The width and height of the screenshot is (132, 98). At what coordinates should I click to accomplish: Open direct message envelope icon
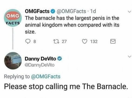[x=113, y=41]
